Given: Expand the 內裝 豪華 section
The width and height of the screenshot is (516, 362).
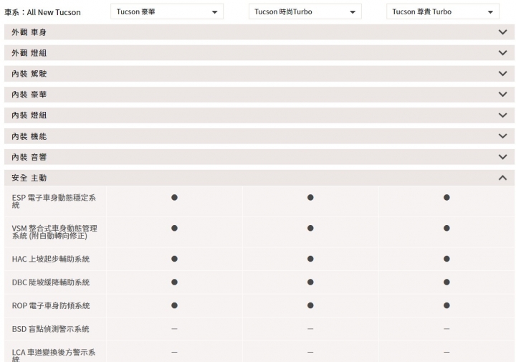Looking at the screenshot, I should point(259,95).
